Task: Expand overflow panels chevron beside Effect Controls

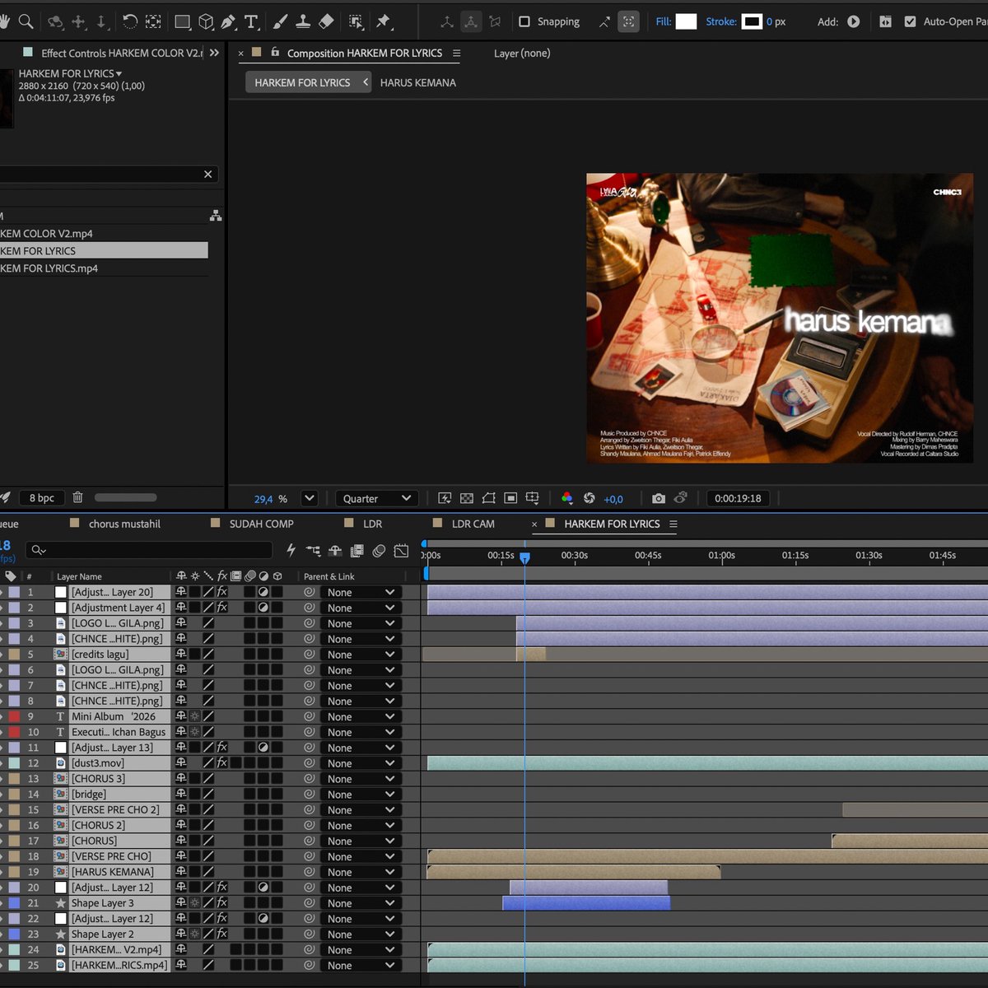Action: 214,53
